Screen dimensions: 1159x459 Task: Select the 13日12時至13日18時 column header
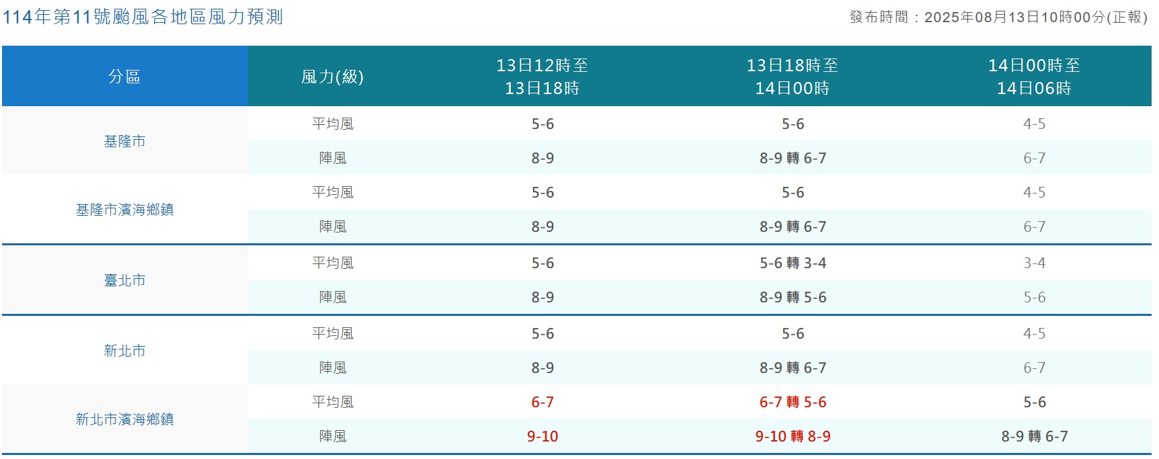tap(542, 77)
